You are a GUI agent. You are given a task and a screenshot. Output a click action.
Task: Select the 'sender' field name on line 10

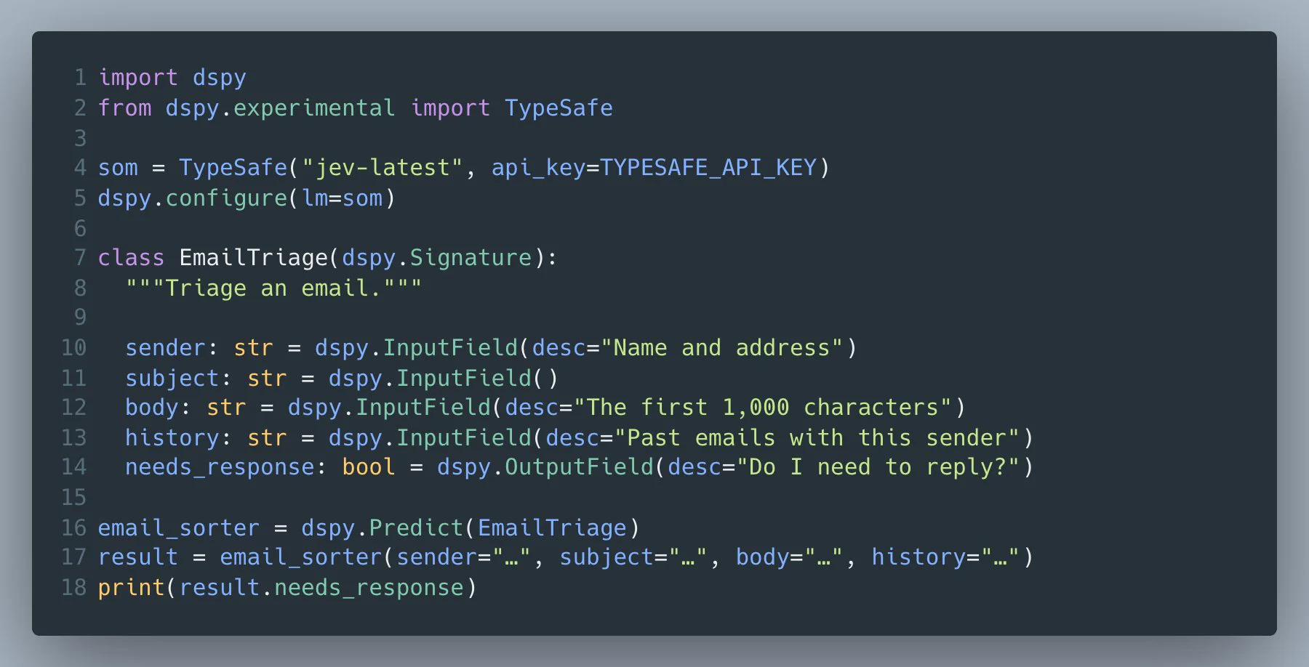[166, 348]
